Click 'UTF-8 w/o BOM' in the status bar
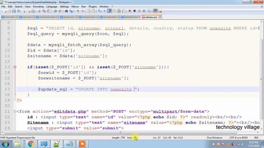The image size is (264, 148). 238,138
